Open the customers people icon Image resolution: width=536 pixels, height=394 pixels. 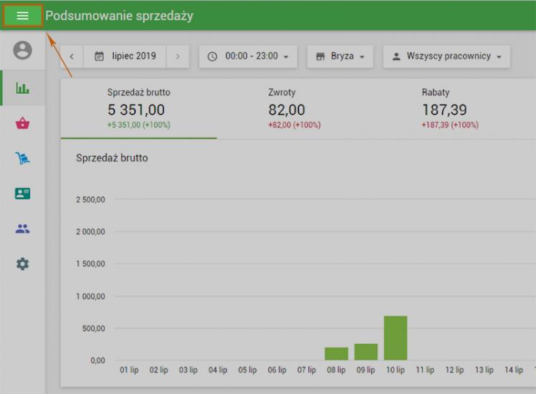pyautogui.click(x=23, y=229)
